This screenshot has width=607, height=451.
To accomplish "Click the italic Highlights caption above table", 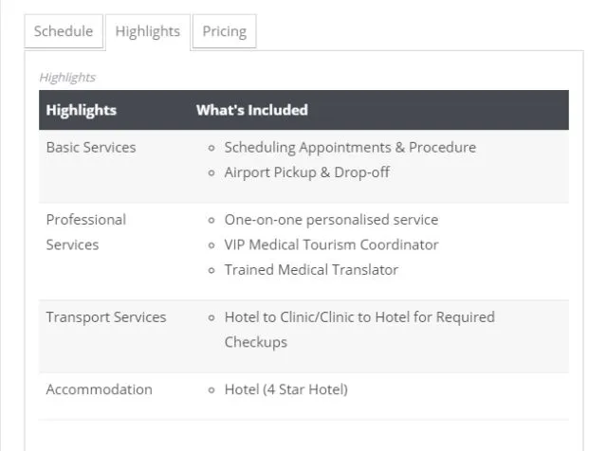I will tap(67, 77).
